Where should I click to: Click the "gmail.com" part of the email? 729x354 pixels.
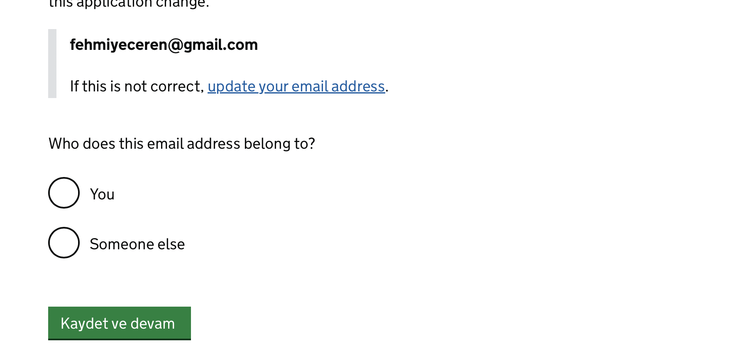tap(221, 44)
